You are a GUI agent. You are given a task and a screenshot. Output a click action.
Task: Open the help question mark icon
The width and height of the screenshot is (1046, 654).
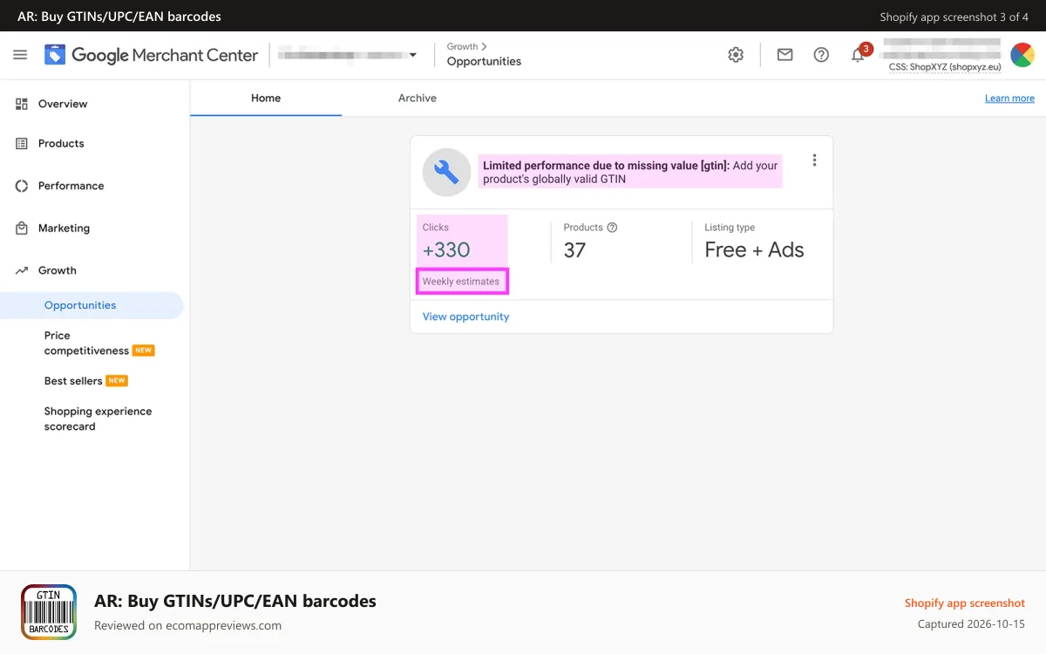[821, 55]
